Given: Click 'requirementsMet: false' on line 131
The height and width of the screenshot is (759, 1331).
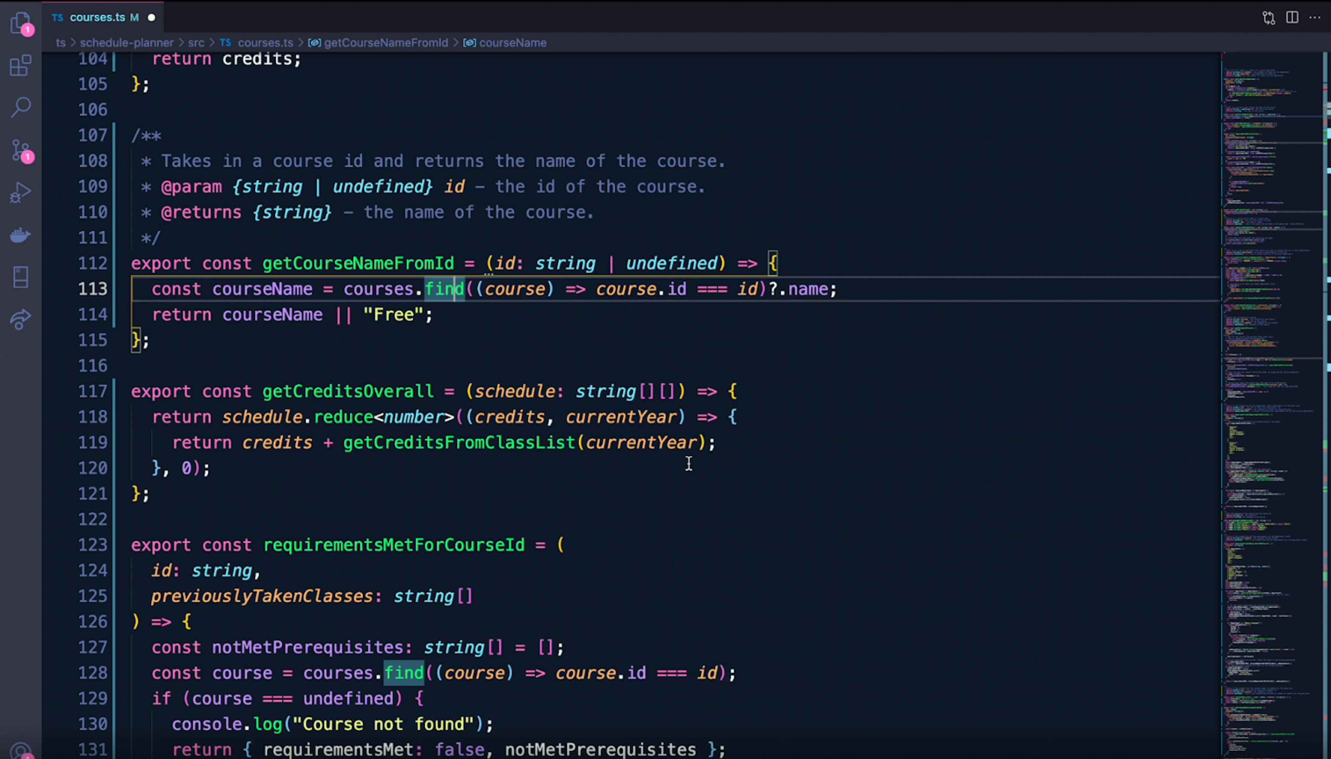Looking at the screenshot, I should (x=373, y=750).
